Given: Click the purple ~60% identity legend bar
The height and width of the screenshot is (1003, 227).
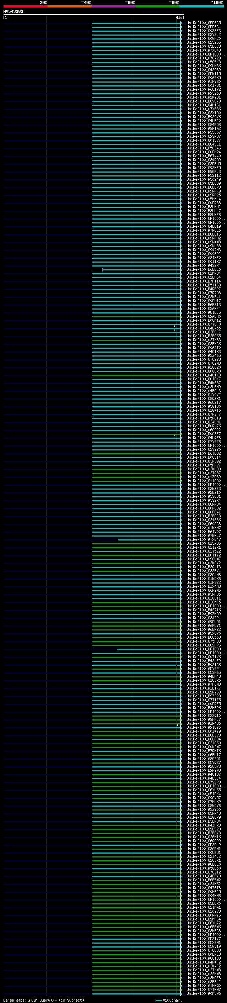Looking at the screenshot, I should pyautogui.click(x=113, y=6).
